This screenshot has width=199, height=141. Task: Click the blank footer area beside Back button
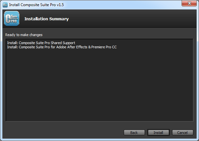point(64,132)
